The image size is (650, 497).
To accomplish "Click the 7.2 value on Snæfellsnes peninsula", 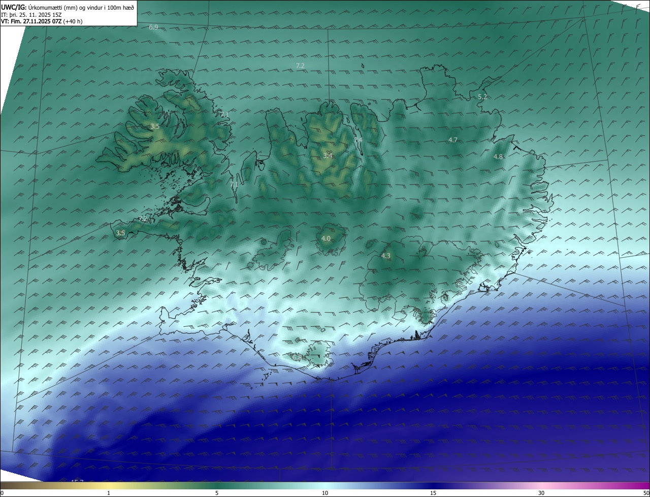I will [143, 219].
